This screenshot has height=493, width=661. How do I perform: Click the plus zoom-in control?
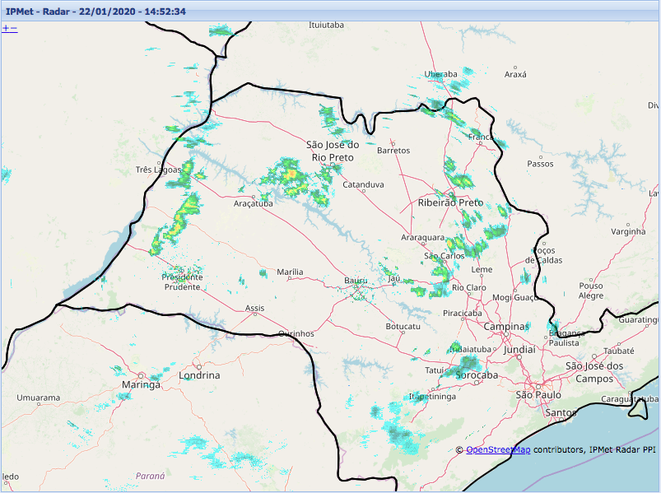tap(5, 28)
